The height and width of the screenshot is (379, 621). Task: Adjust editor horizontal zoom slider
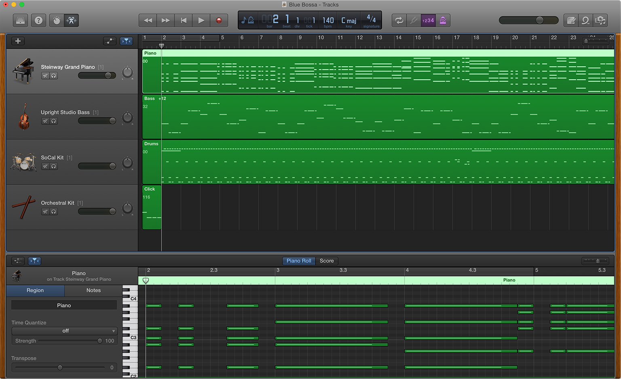point(595,261)
